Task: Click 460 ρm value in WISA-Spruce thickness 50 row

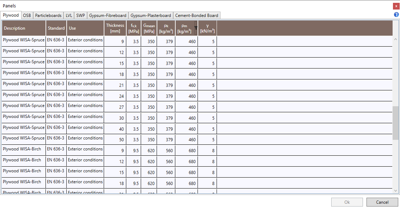Action: point(192,140)
